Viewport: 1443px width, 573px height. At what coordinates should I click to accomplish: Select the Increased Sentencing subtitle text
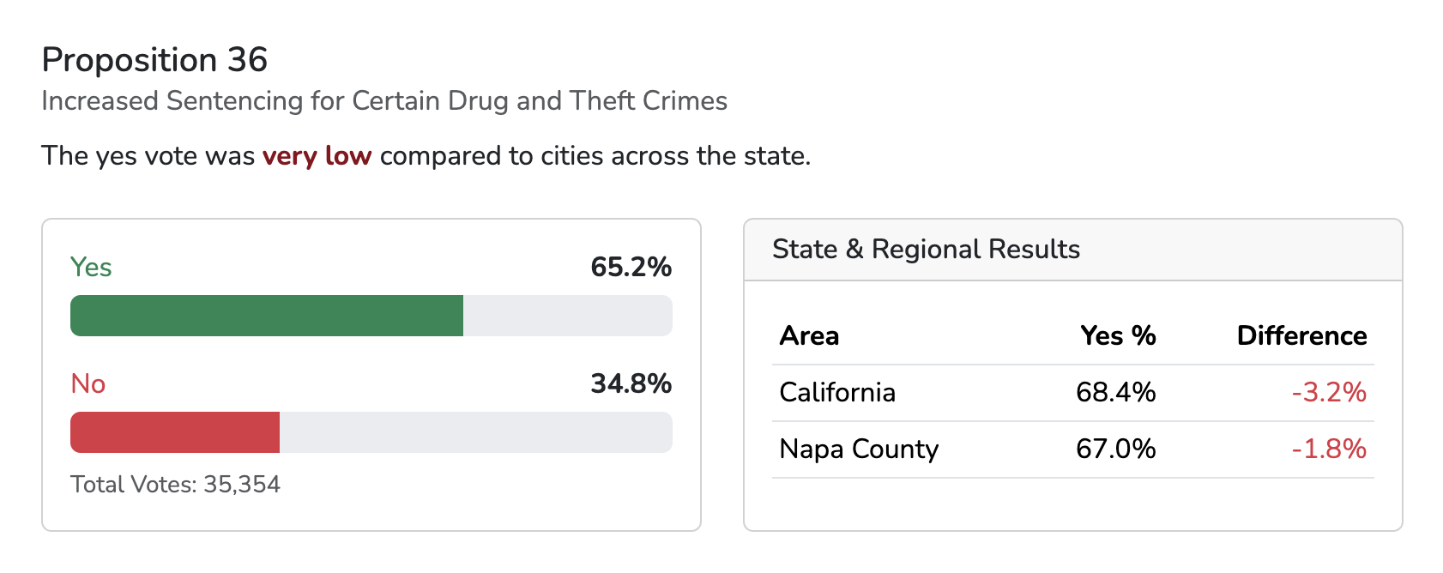point(384,101)
